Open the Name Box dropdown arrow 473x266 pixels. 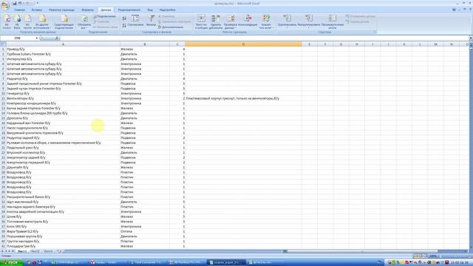37,38
